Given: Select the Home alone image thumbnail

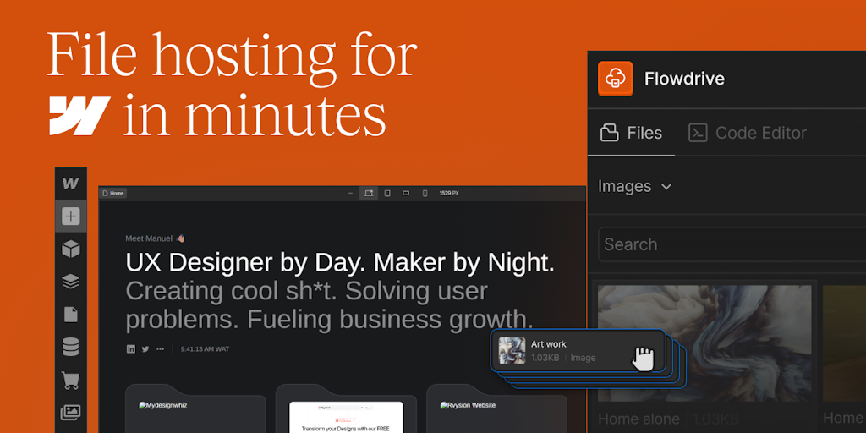Looking at the screenshot, I should click(704, 343).
